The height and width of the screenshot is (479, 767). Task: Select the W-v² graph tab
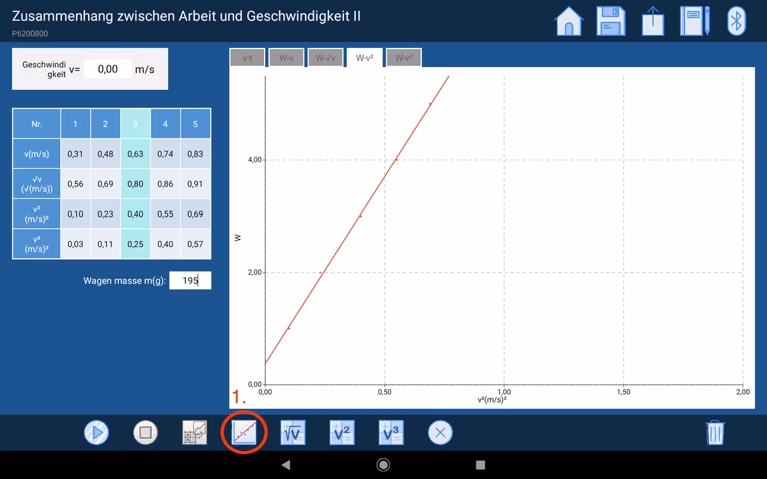click(364, 57)
